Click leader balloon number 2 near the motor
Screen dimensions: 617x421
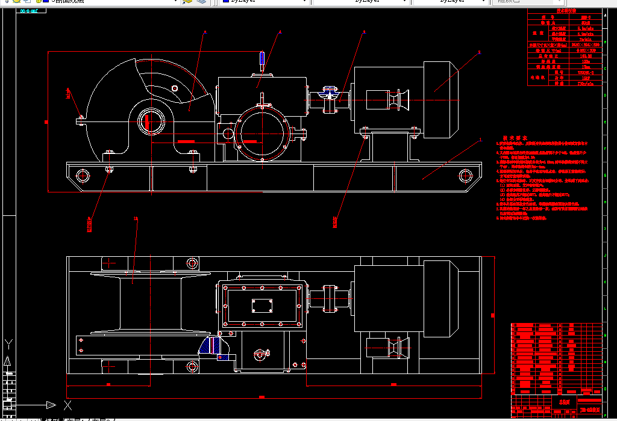click(479, 52)
